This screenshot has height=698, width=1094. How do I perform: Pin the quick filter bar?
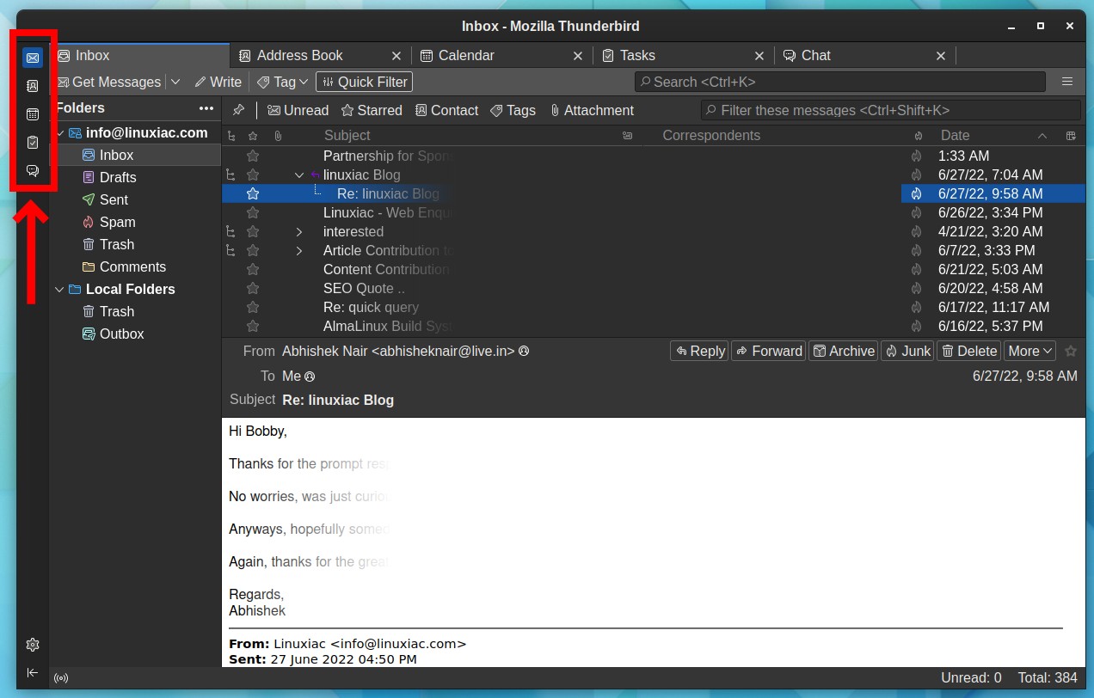tap(239, 110)
